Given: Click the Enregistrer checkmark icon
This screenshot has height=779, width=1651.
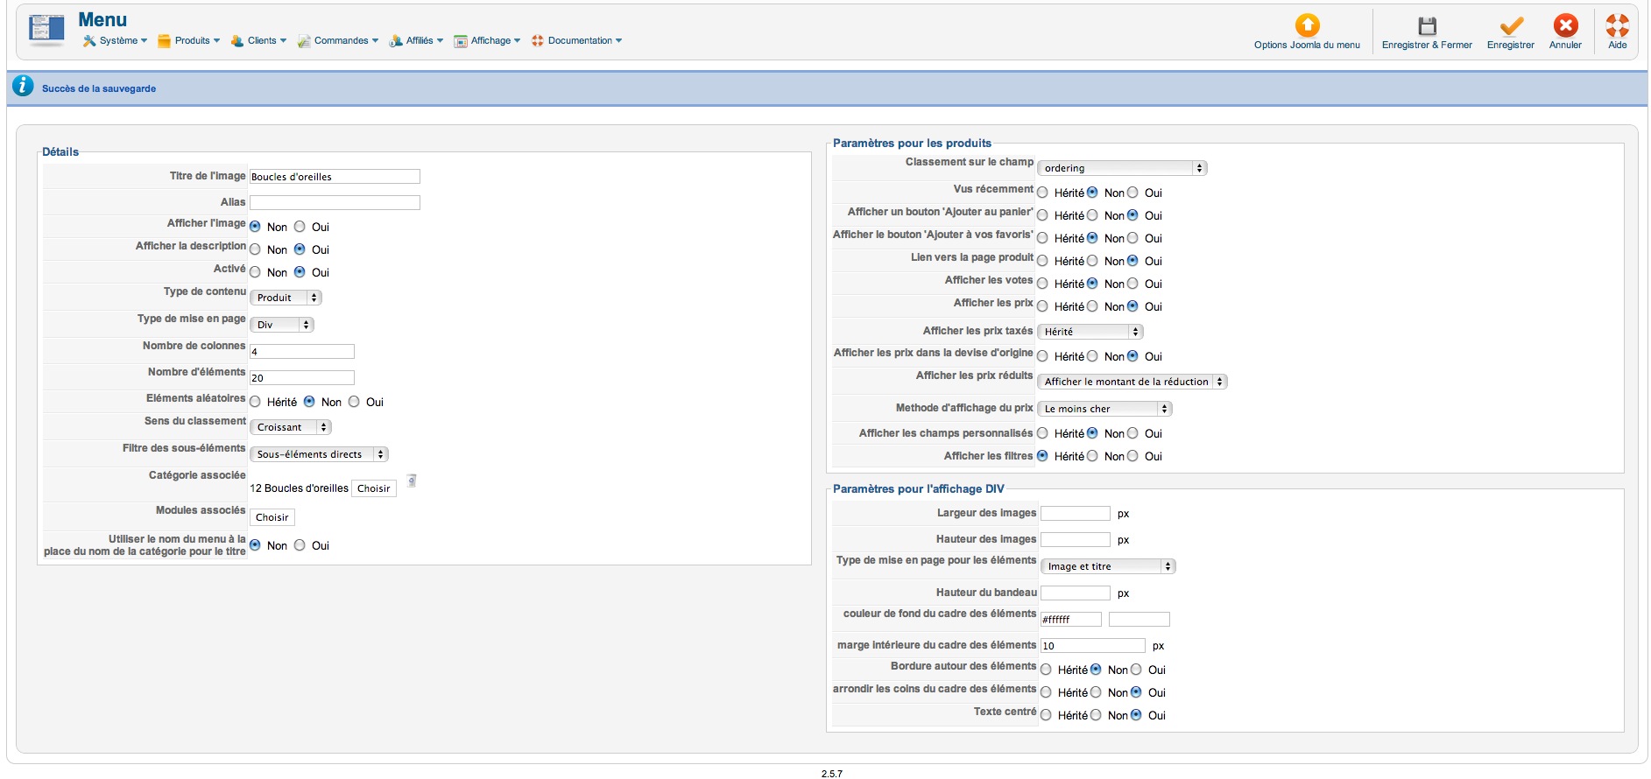Looking at the screenshot, I should pyautogui.click(x=1511, y=25).
